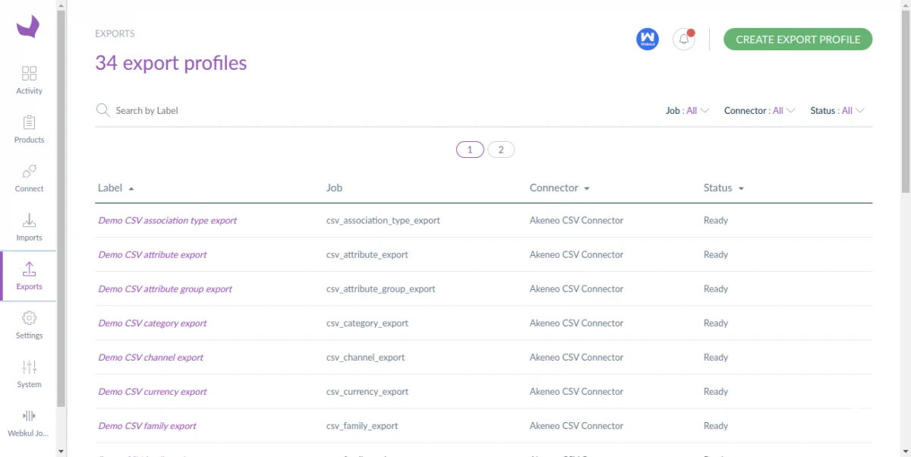The height and width of the screenshot is (457, 911).
Task: Open the notification bell
Action: coord(683,39)
